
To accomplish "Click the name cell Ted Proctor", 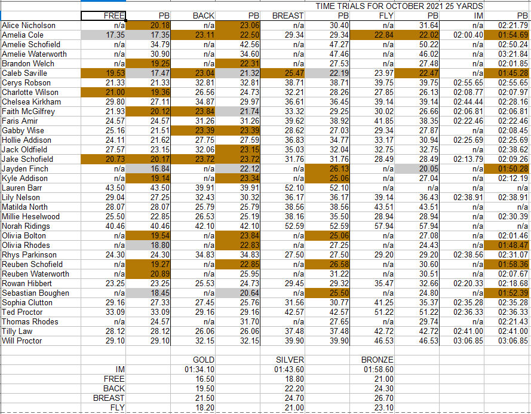I will pos(41,312).
